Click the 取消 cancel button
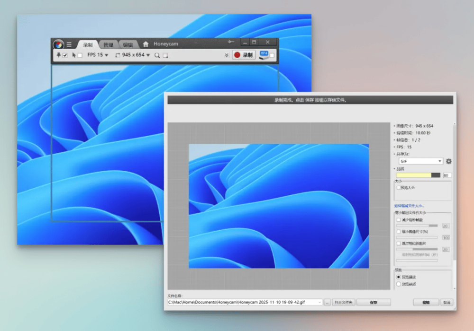474x331 pixels. tap(447, 302)
